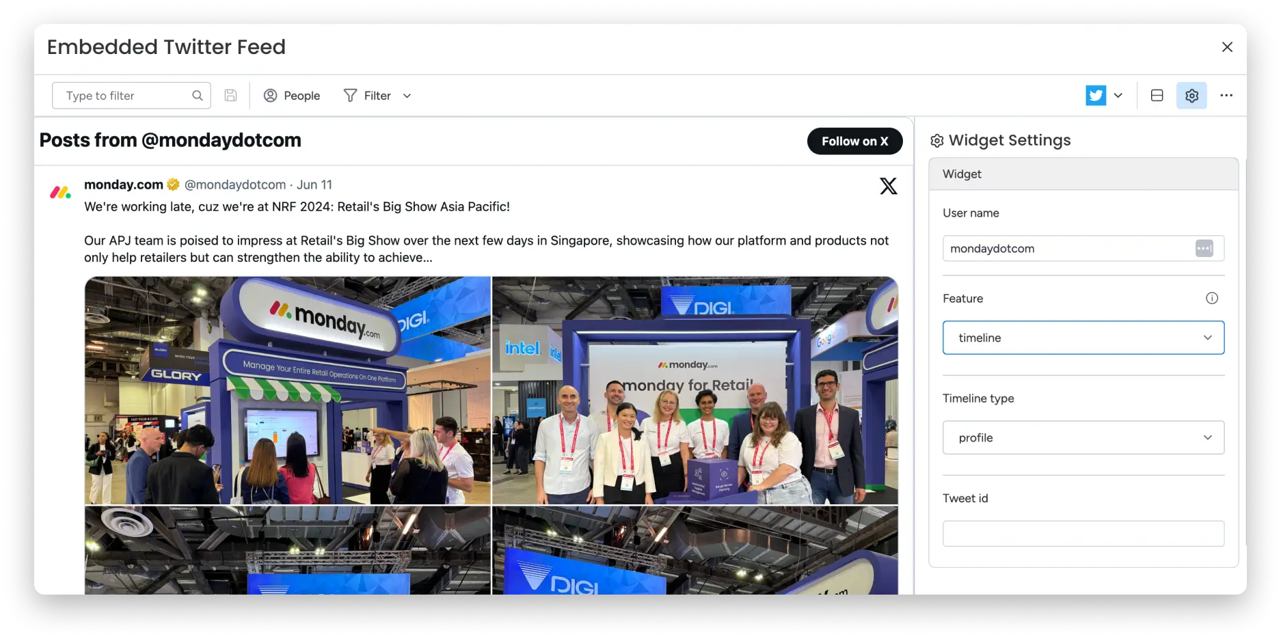Click the "Tweet id" label
Image resolution: width=1281 pixels, height=639 pixels.
(x=965, y=498)
